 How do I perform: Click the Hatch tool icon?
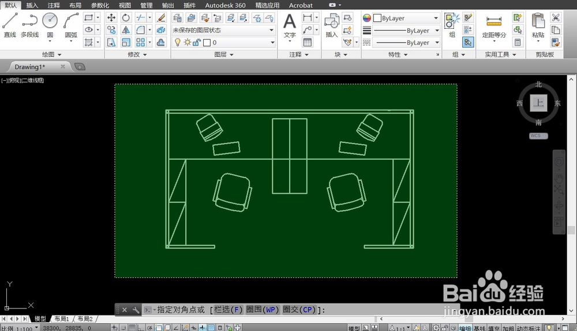click(88, 42)
